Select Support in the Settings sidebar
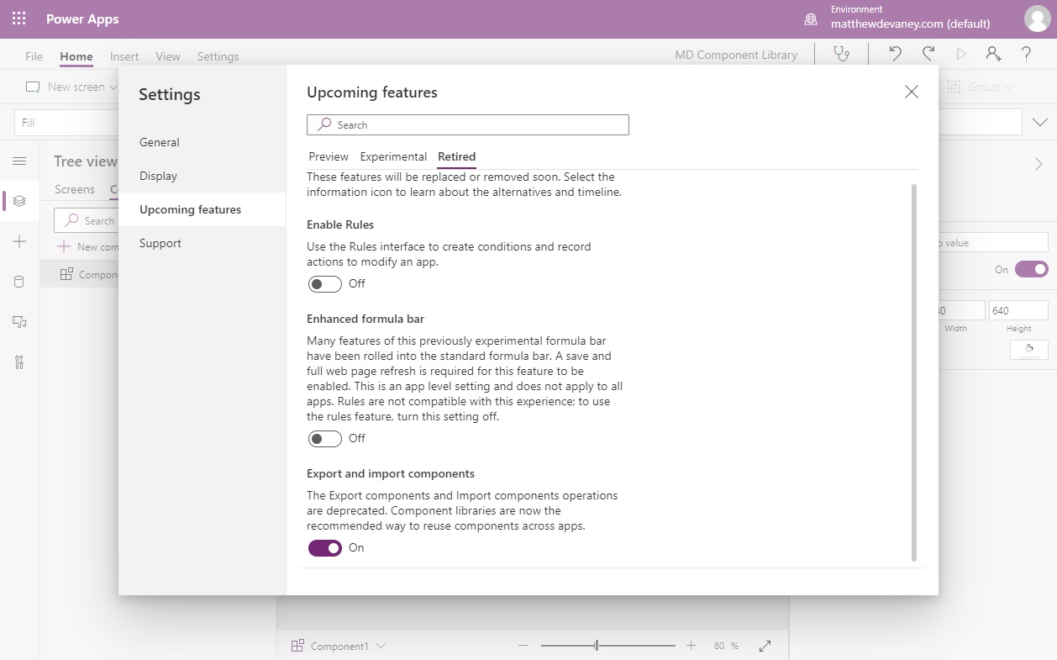Image resolution: width=1057 pixels, height=660 pixels. click(160, 243)
